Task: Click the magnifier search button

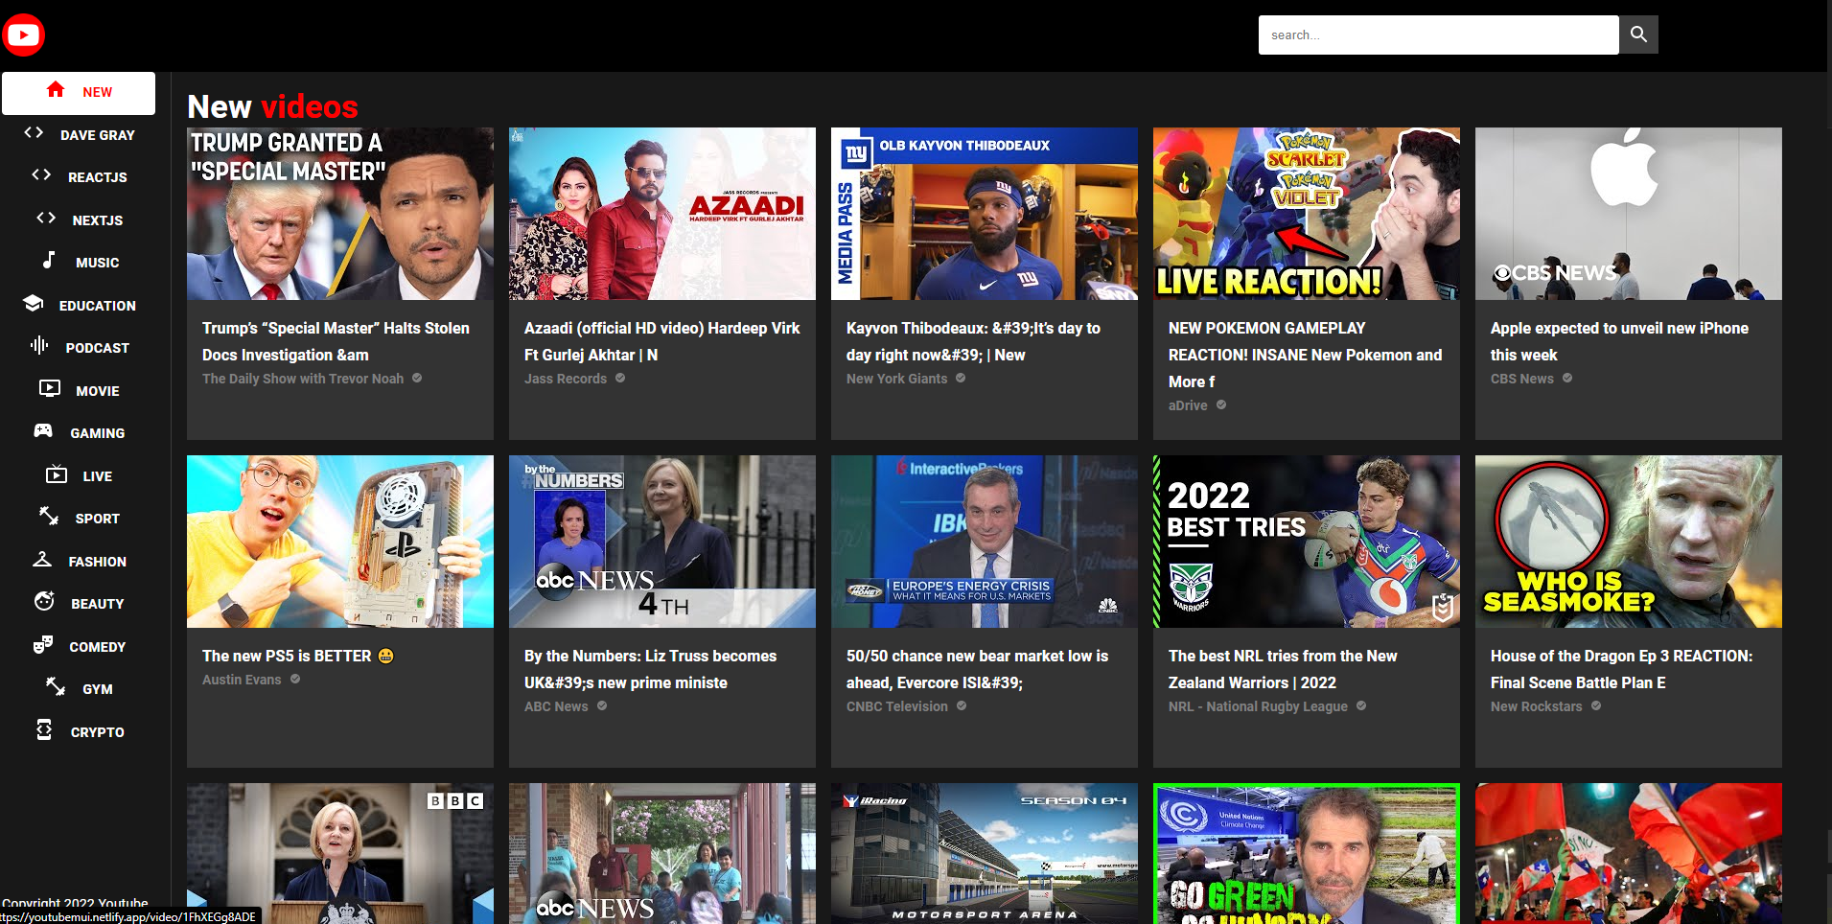Action: (1638, 35)
